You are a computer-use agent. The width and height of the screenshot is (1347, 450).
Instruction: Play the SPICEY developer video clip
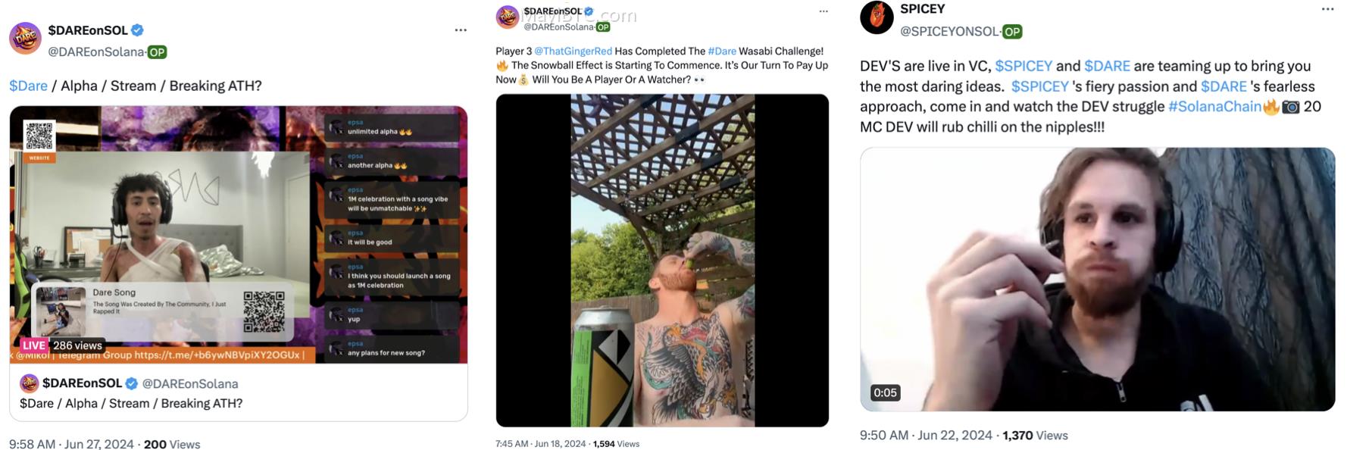pos(1097,280)
